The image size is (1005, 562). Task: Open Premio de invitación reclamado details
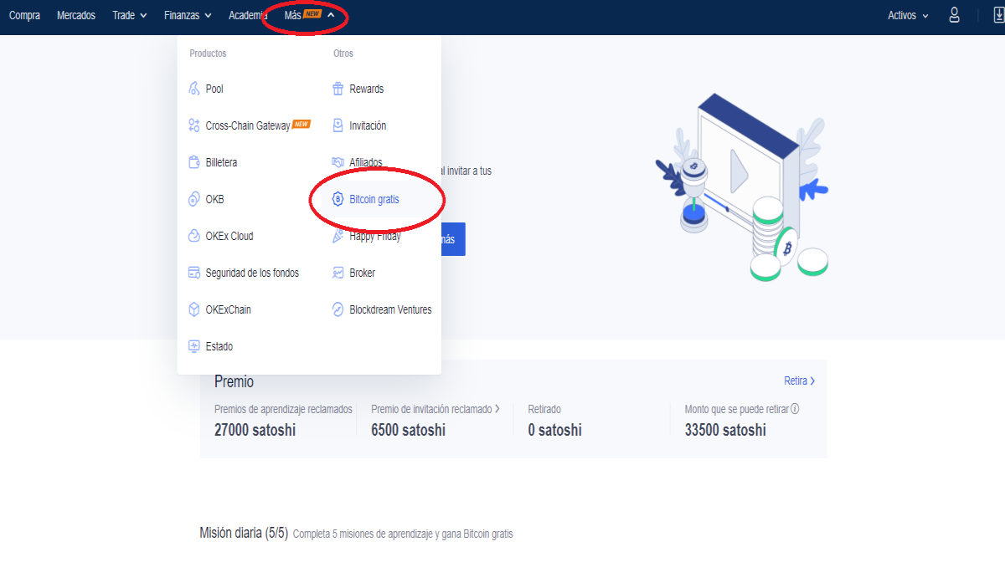(435, 409)
